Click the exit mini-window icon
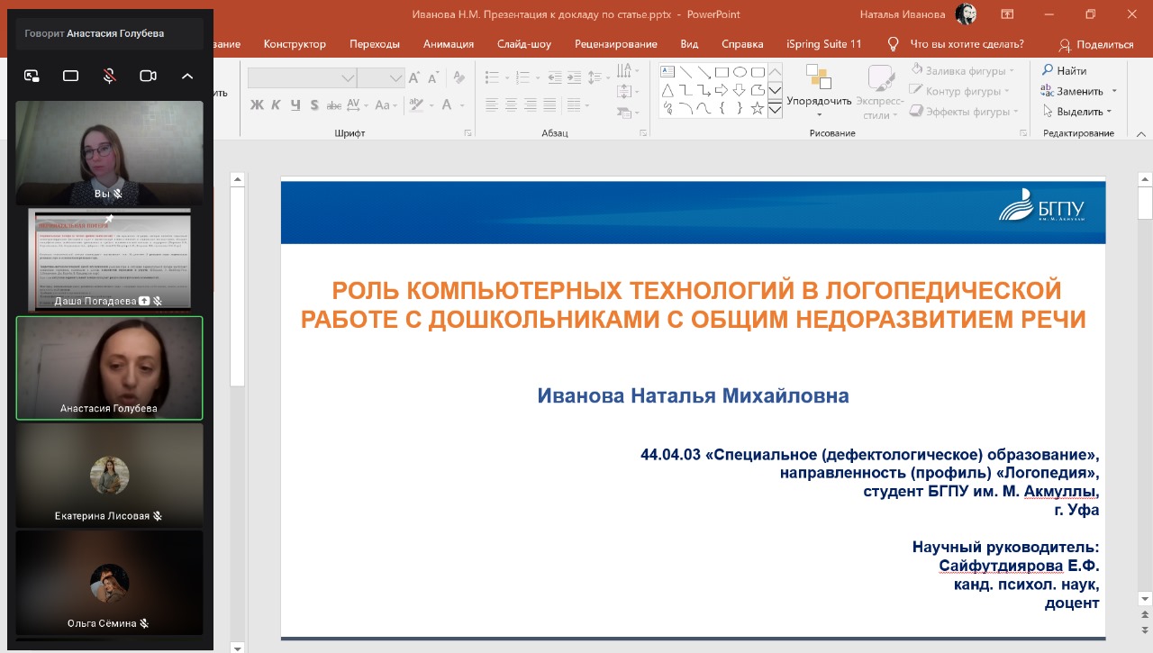Image resolution: width=1153 pixels, height=653 pixels. (32, 77)
